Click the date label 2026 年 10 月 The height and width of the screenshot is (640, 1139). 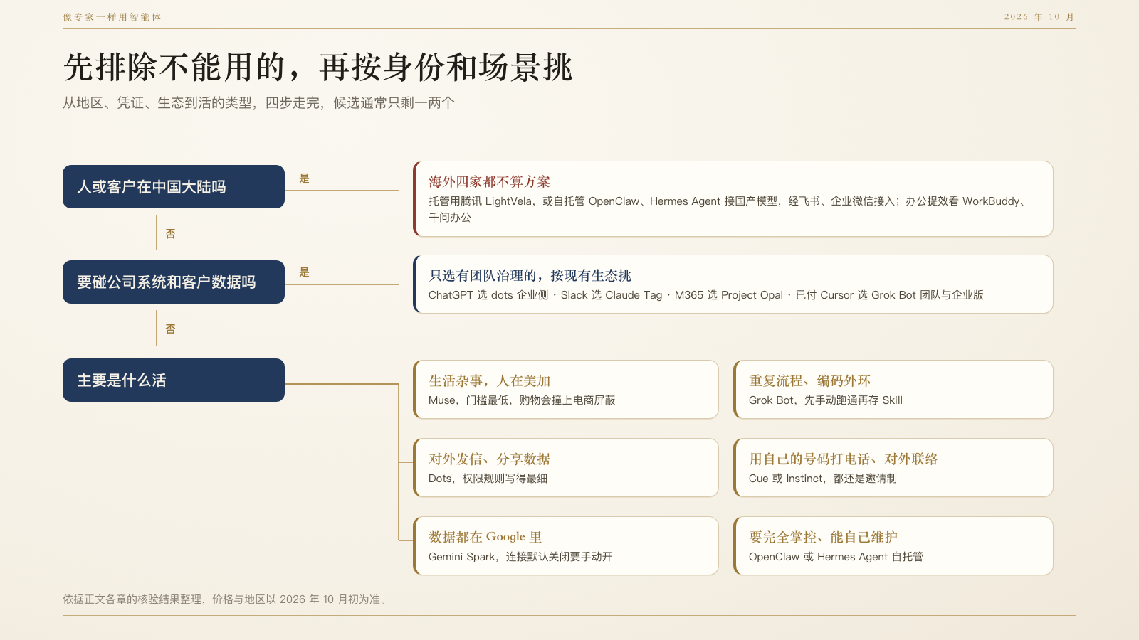click(x=1040, y=17)
